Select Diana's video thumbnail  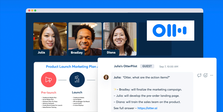click(120, 39)
